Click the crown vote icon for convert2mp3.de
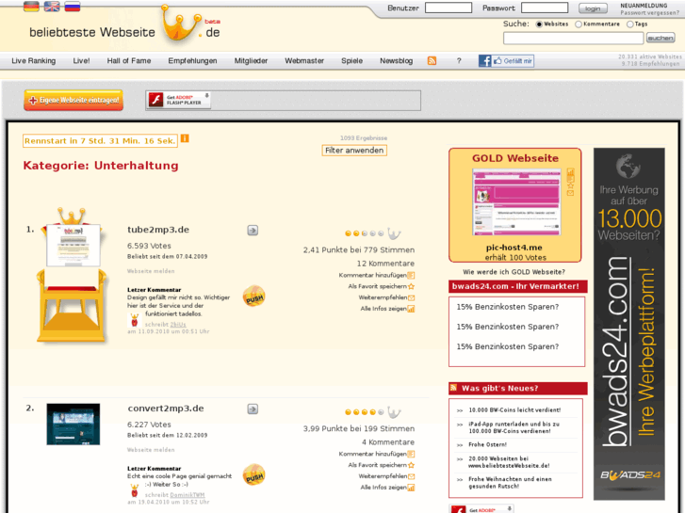Viewport: 685px width, 513px height. pyautogui.click(x=394, y=412)
